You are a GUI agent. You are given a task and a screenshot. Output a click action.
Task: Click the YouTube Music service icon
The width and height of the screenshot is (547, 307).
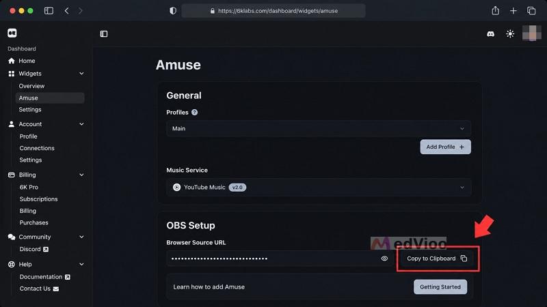pos(177,187)
